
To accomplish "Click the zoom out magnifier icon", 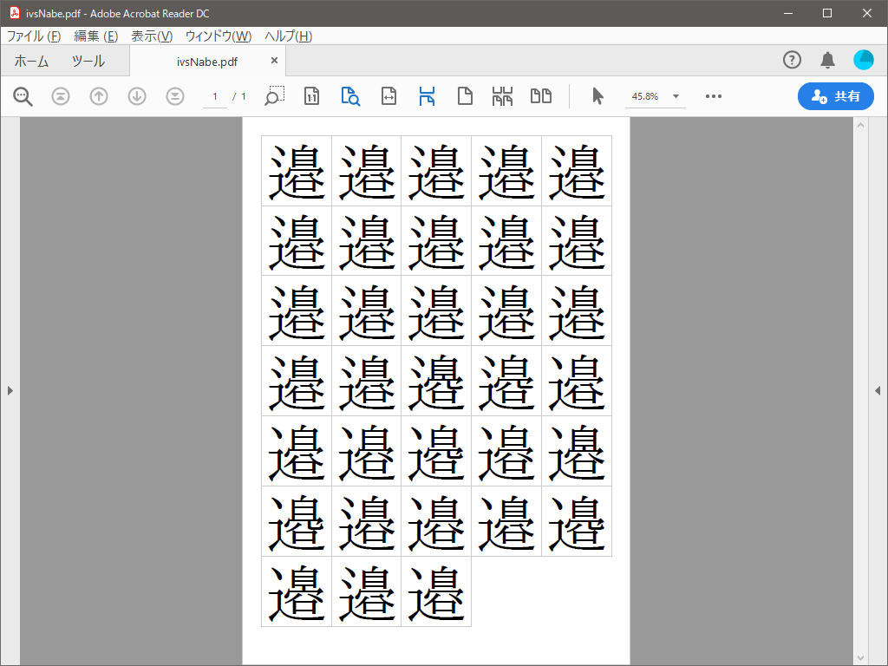I will [x=23, y=96].
